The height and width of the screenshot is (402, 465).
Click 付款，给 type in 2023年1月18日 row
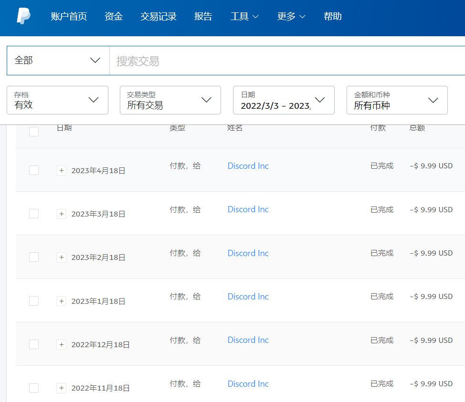tap(185, 297)
